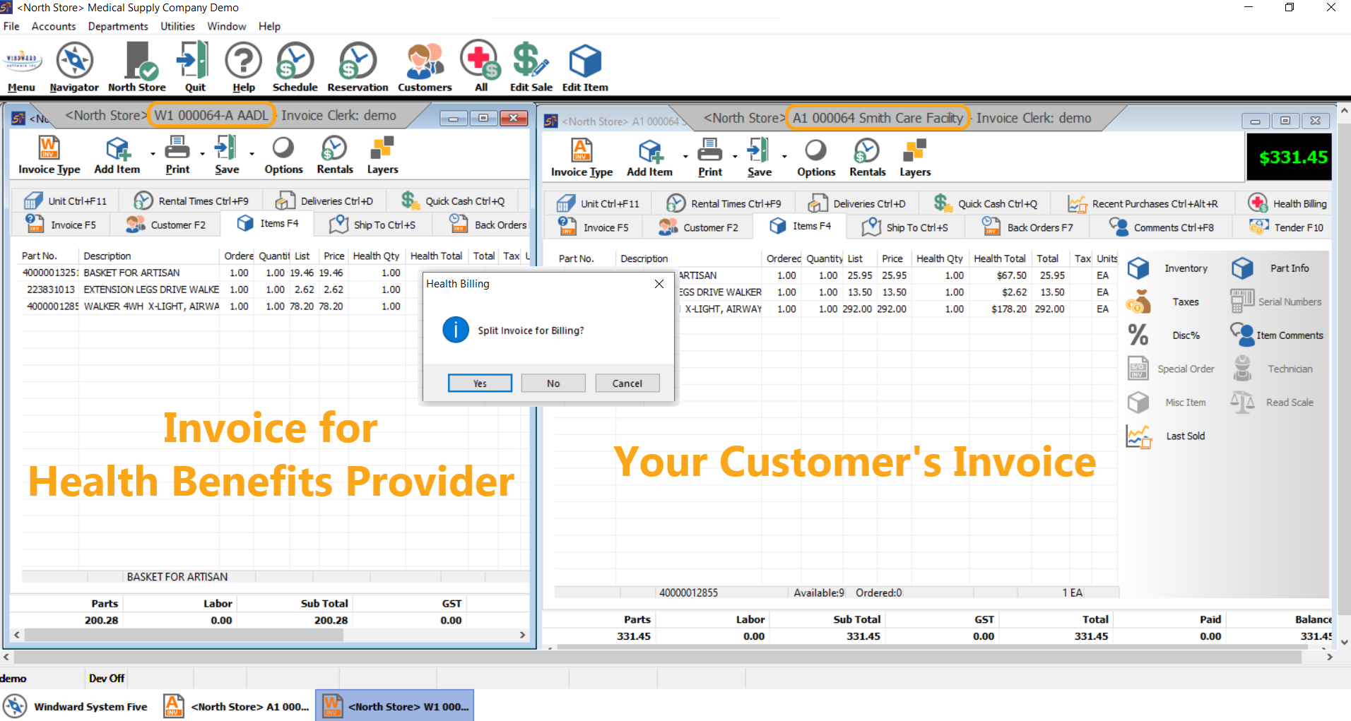Image resolution: width=1351 pixels, height=721 pixels.
Task: Open the North Store W1 invoice from taskbar
Action: [394, 705]
